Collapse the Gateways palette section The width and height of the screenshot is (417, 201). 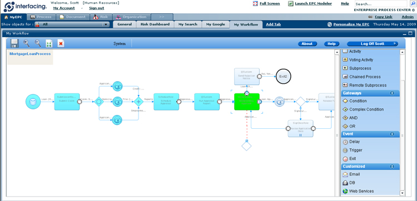pyautogui.click(x=392, y=93)
